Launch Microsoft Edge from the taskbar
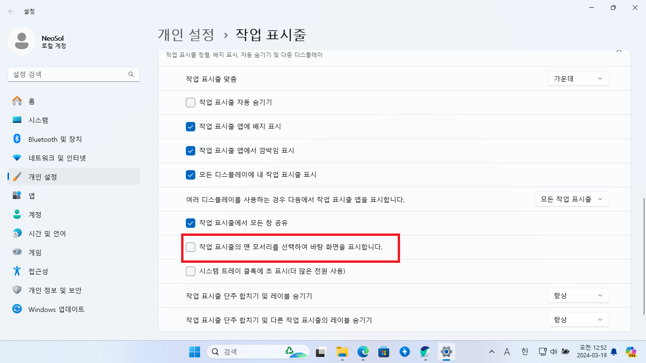This screenshot has height=363, width=646. click(362, 352)
